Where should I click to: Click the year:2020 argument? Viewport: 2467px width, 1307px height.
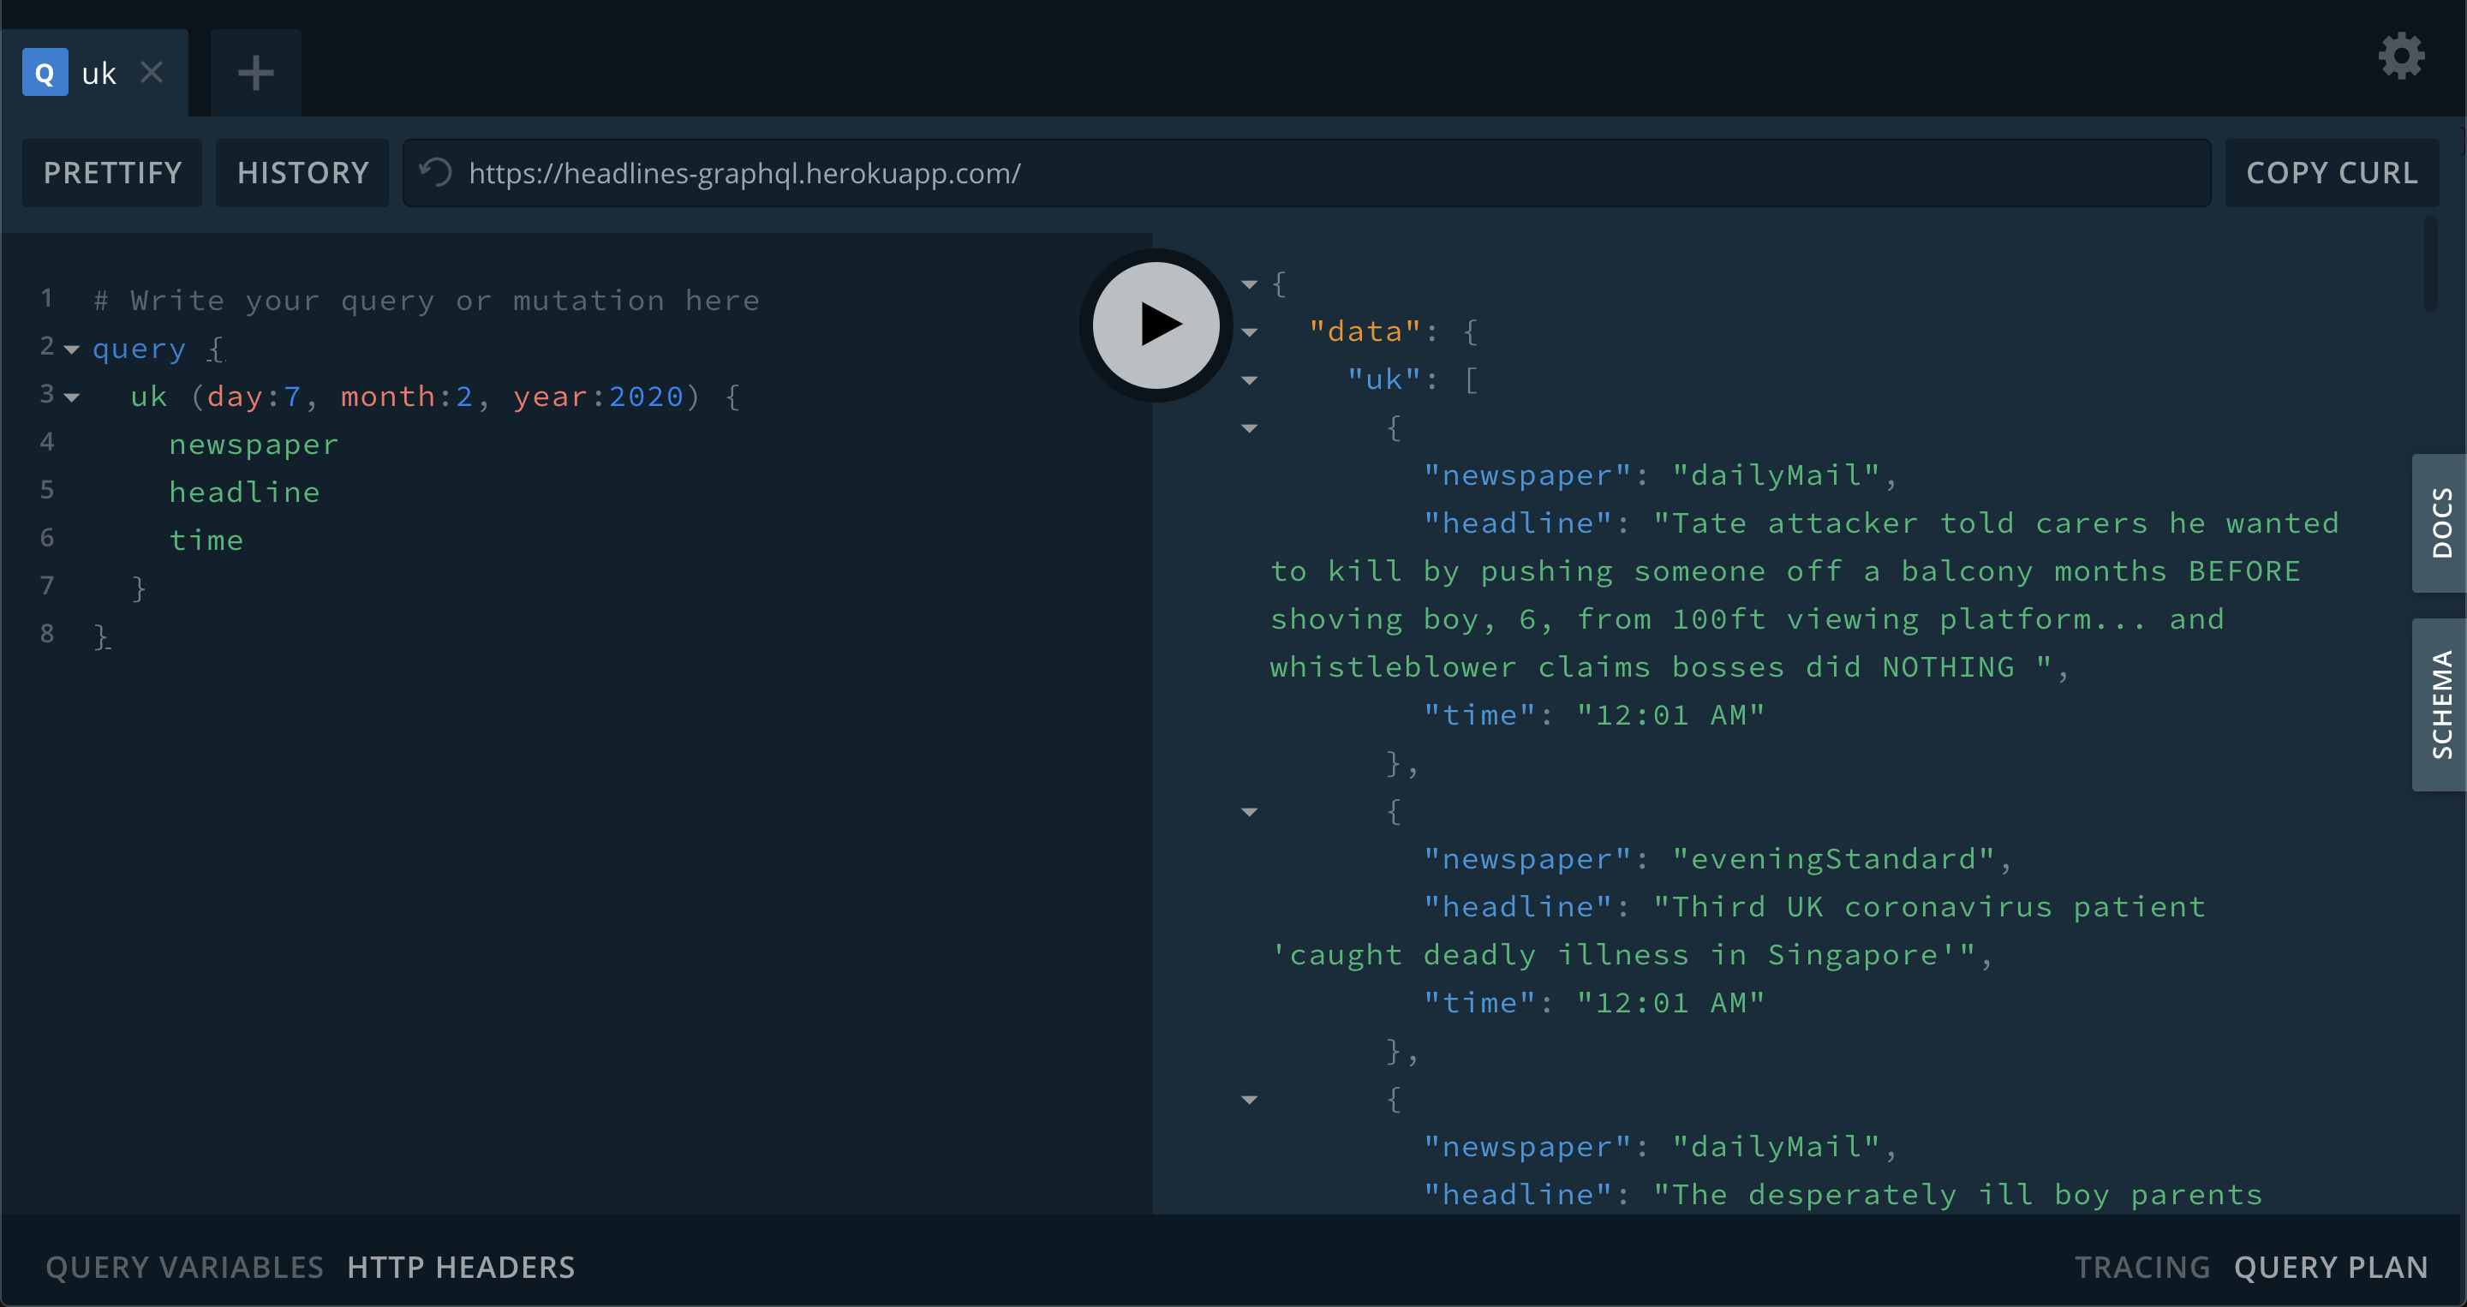pos(599,397)
